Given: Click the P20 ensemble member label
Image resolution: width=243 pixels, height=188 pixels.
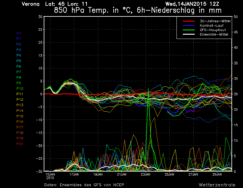Looking at the screenshot, I should 20,144.
